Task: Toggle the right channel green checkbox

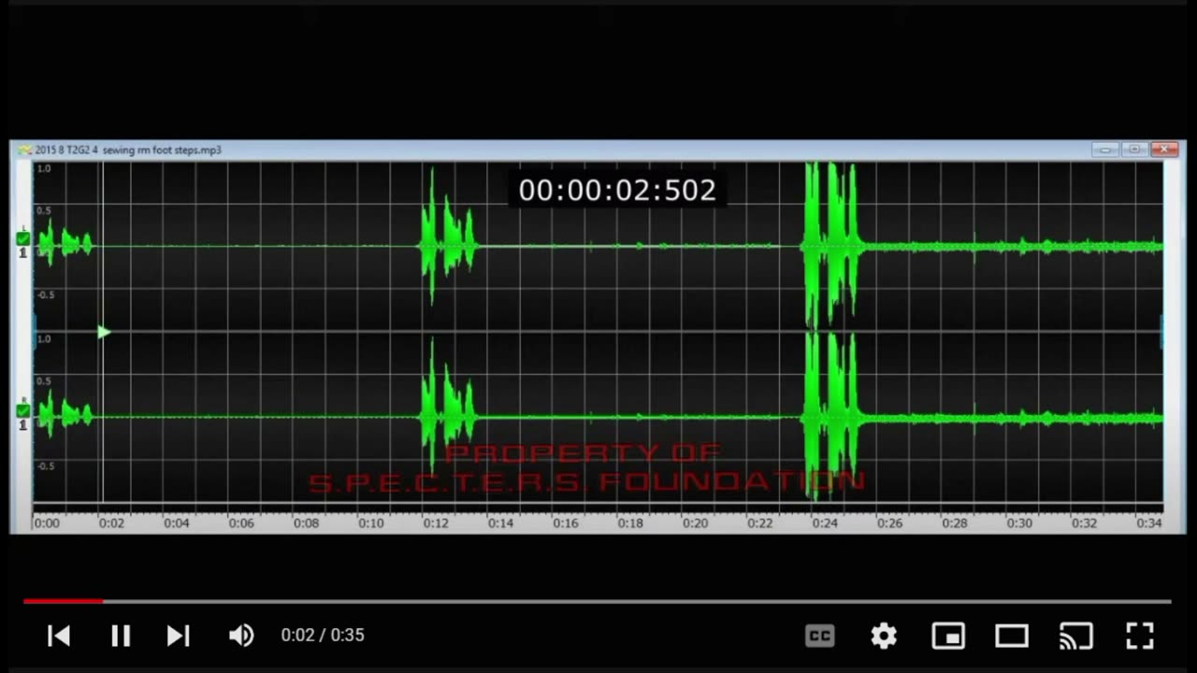Action: (x=22, y=410)
